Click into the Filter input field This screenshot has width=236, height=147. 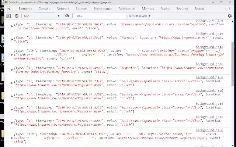click(x=100, y=16)
